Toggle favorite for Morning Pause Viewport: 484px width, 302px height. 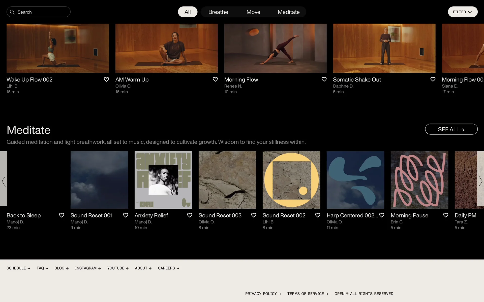tap(446, 215)
